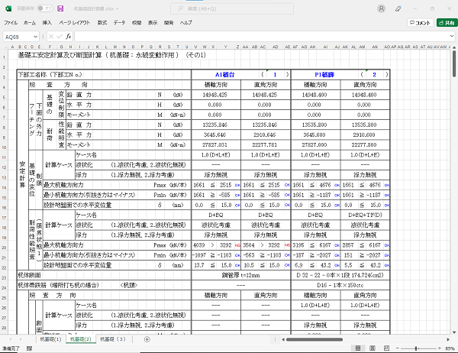This screenshot has width=458, height=353.
Task: Click cell value 3645.646
Action: [214, 134]
